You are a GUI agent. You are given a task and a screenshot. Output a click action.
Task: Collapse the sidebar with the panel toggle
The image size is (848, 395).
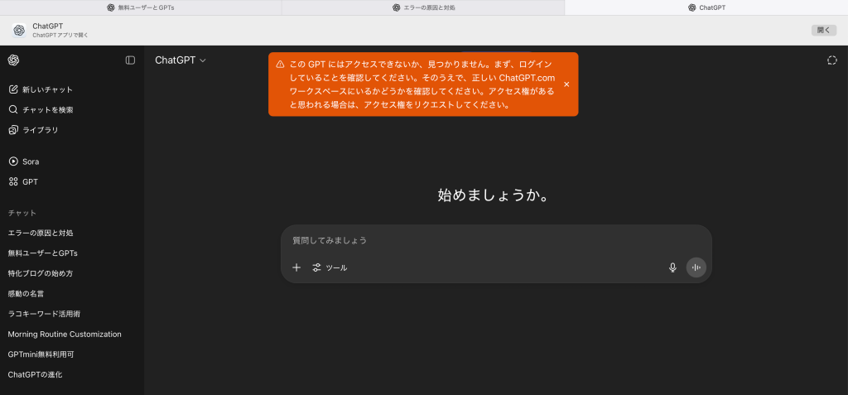point(130,60)
